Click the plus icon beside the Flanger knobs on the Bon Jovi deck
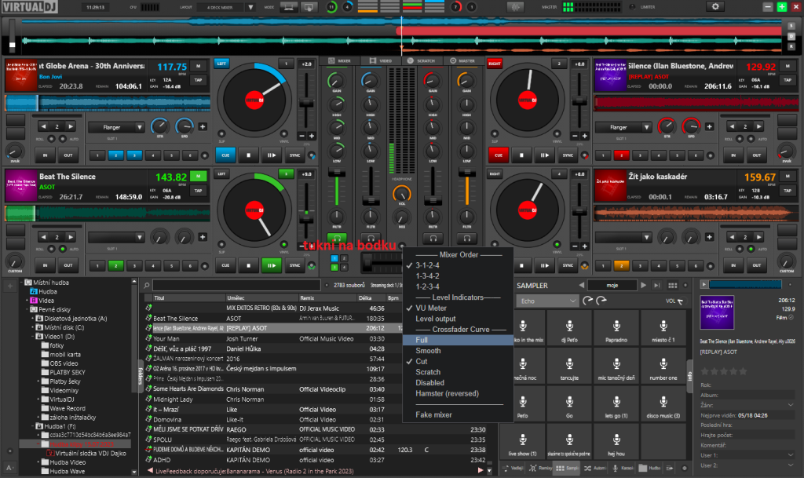 coord(203,126)
